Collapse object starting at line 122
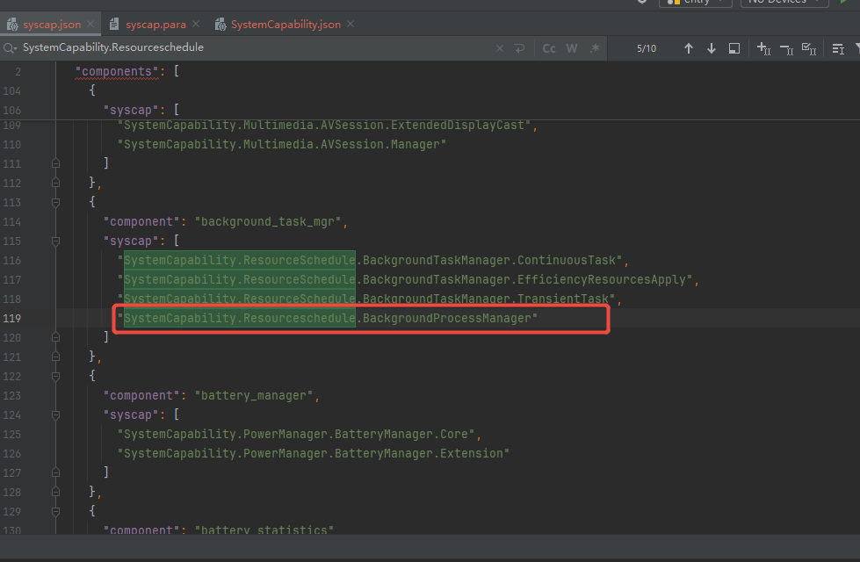This screenshot has width=860, height=562. [x=55, y=376]
